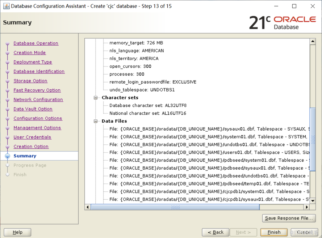Open Database Identification step
322x238 pixels.
pos(39,71)
